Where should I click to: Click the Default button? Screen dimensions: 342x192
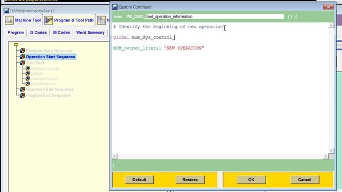pos(139,180)
